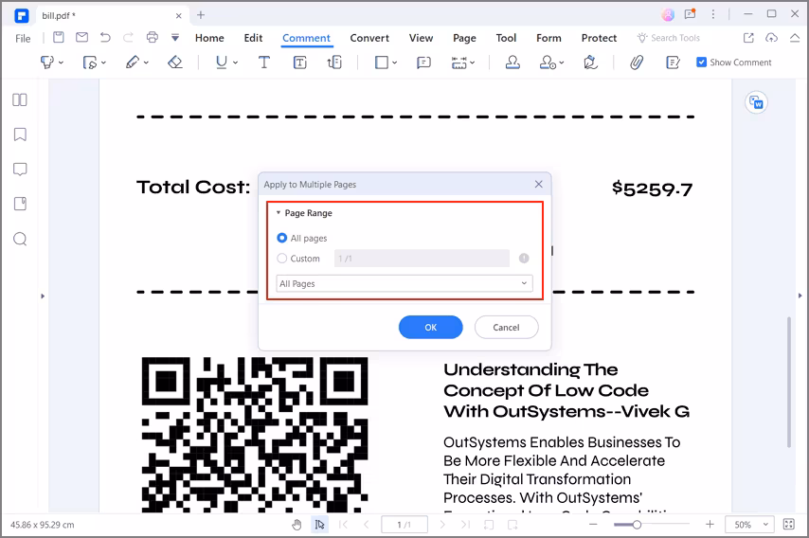Open the custom stamp tool
This screenshot has width=809, height=538.
[548, 63]
